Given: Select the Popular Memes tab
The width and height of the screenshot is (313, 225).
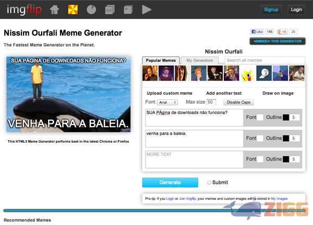Looking at the screenshot, I should (x=161, y=60).
